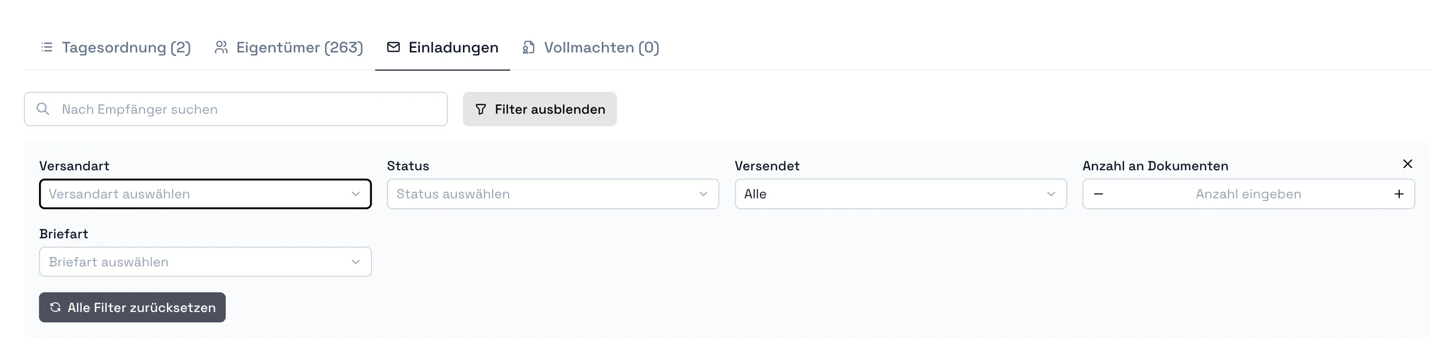The image size is (1446, 352).
Task: Click the magnifying glass in the search field
Action: pyautogui.click(x=44, y=109)
